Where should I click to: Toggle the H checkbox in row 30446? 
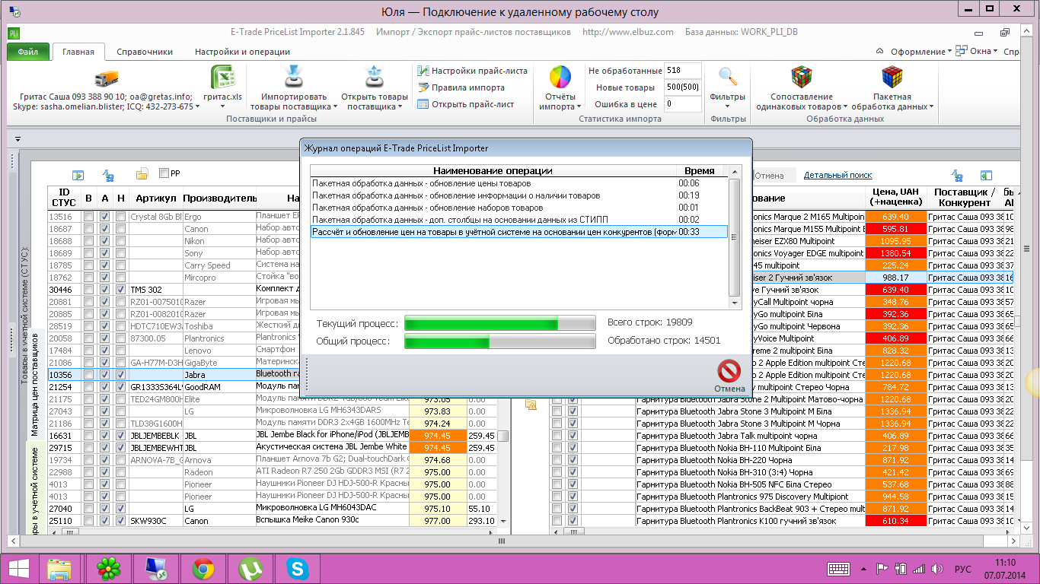[x=120, y=290]
